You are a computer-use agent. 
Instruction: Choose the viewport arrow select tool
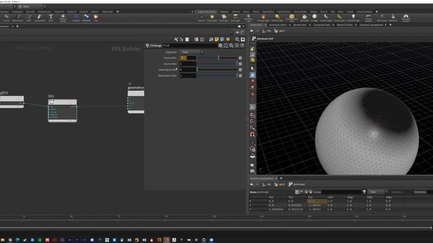click(252, 68)
